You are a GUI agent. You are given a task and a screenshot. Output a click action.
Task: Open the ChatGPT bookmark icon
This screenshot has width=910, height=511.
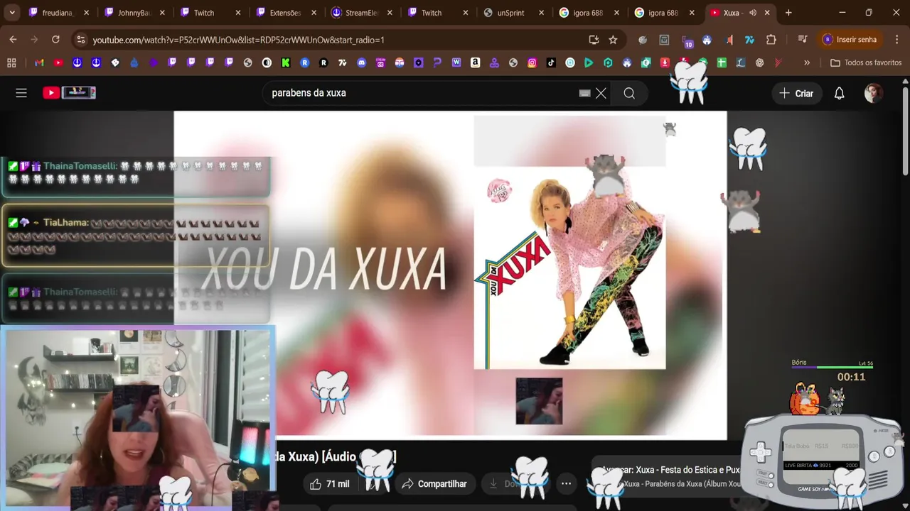(x=759, y=62)
